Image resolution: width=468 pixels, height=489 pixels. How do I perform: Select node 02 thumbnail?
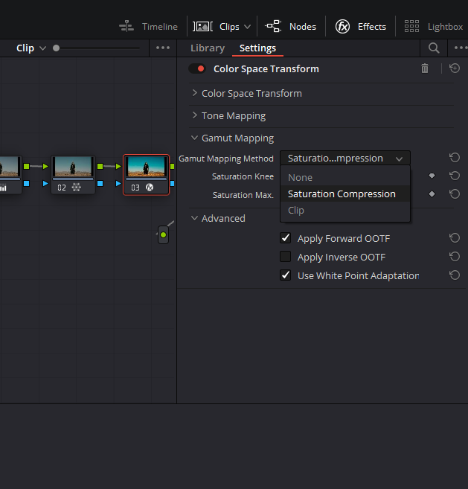tap(73, 167)
